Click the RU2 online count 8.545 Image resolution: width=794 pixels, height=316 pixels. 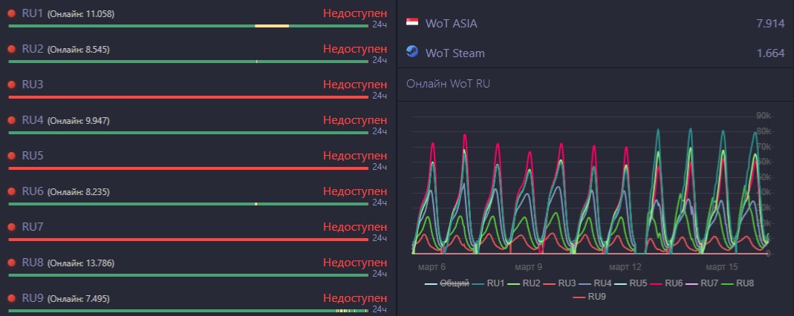pyautogui.click(x=79, y=50)
